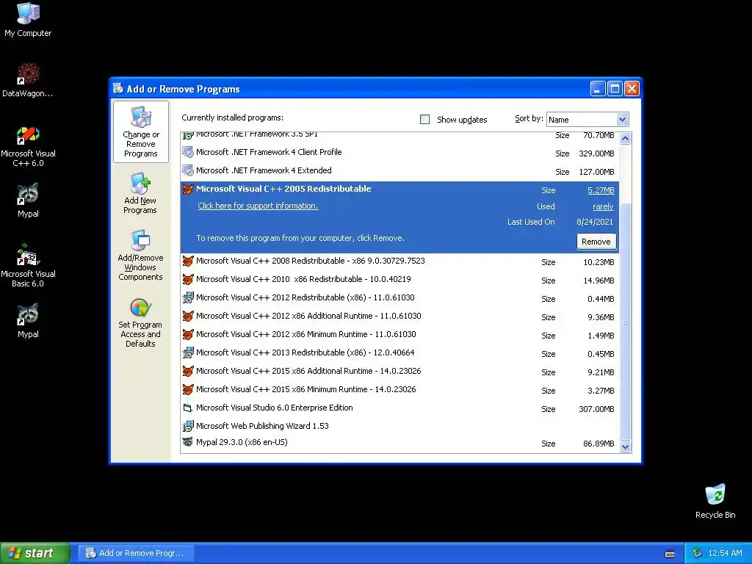Click the Add or Remove Programs title bar icon
The image size is (752, 564).
tap(118, 88)
